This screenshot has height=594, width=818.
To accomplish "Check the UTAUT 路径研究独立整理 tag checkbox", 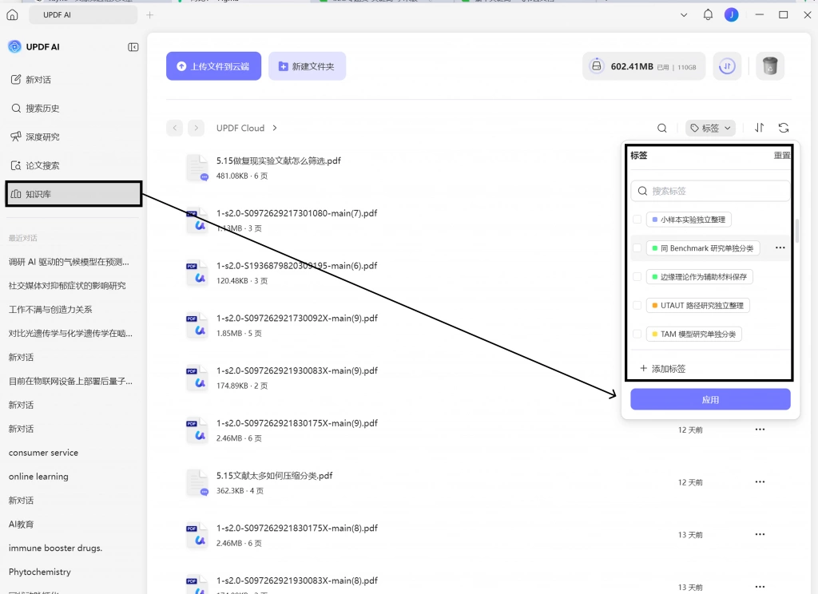I will (637, 305).
